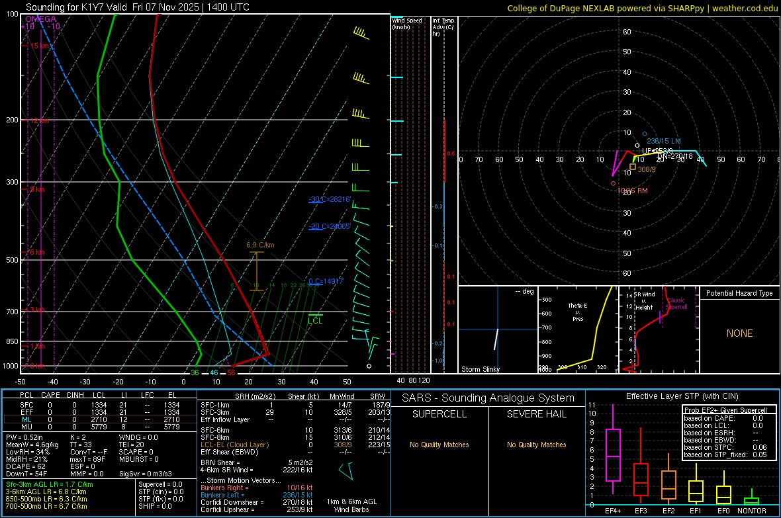781x518 pixels.
Task: Click the red surface temperature value 56
Action: [x=231, y=372]
